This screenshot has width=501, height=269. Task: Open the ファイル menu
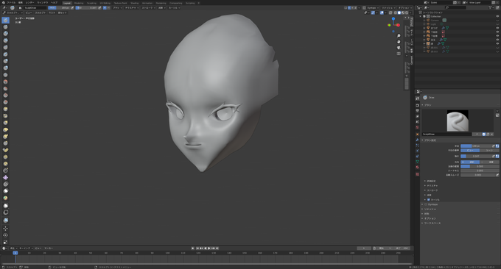tap(11, 2)
